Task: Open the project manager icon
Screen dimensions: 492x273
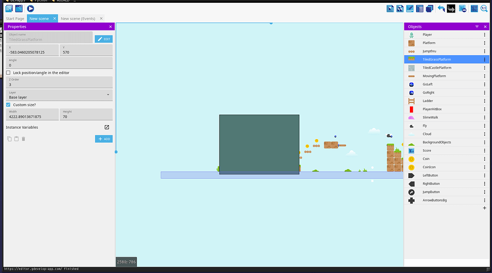Action: coord(9,9)
